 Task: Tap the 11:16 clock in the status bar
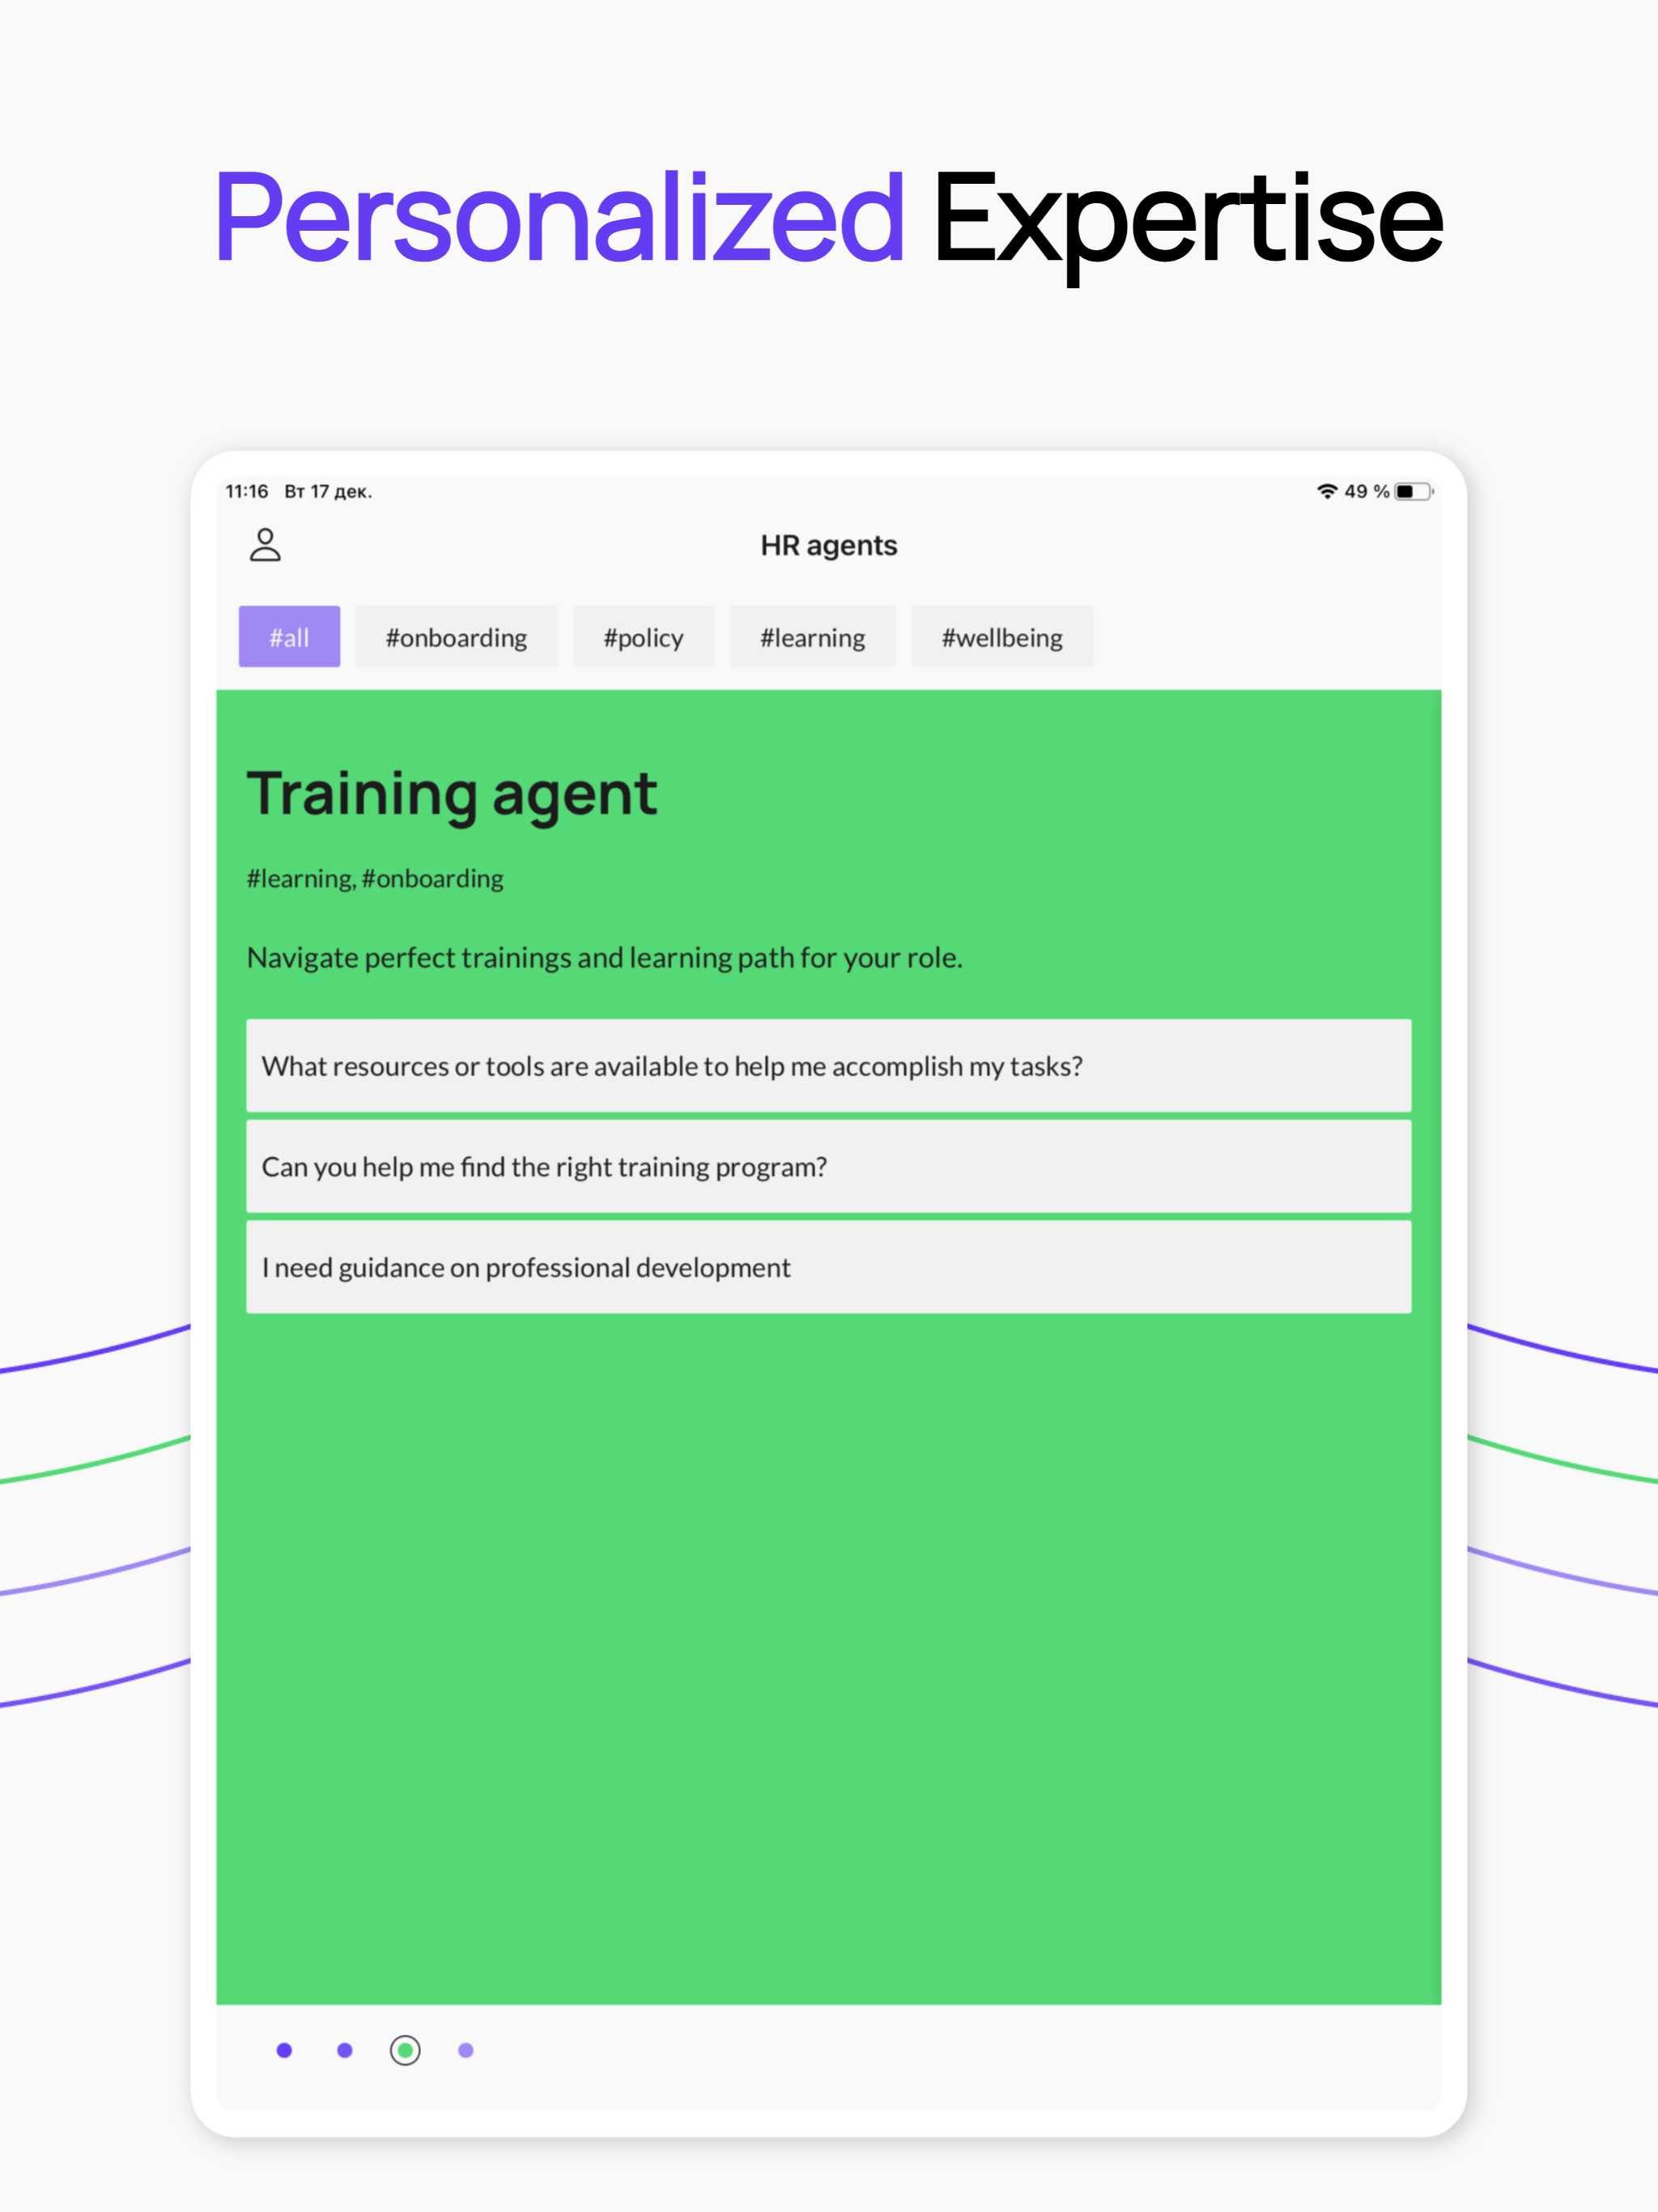click(247, 491)
